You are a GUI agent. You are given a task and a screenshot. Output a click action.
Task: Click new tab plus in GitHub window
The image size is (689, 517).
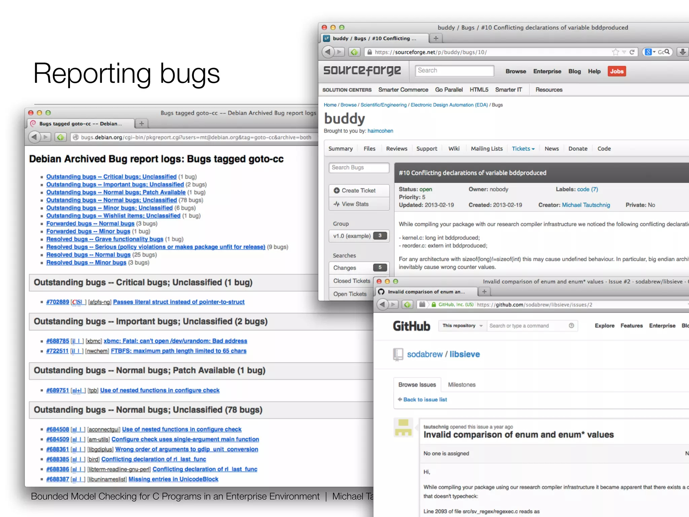tap(484, 291)
